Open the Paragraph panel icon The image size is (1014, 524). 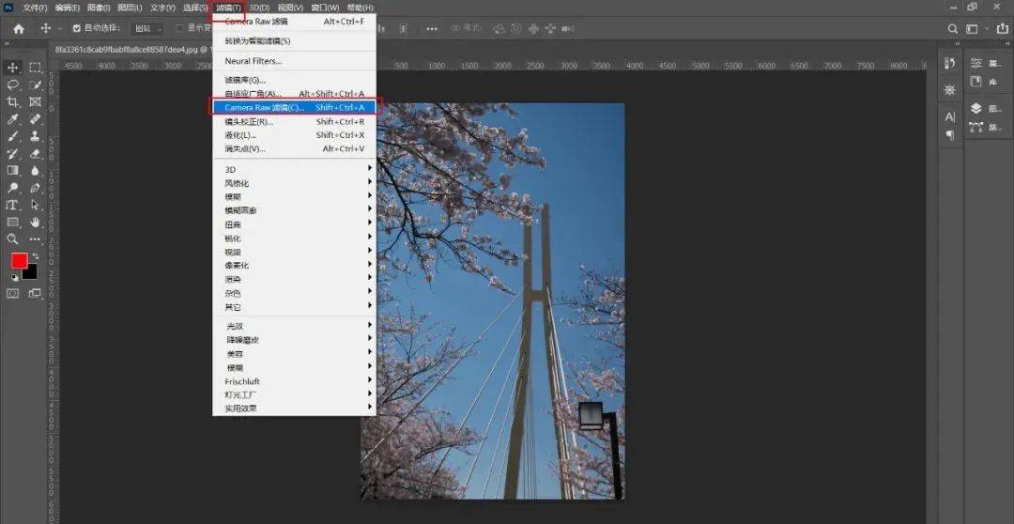(x=949, y=135)
